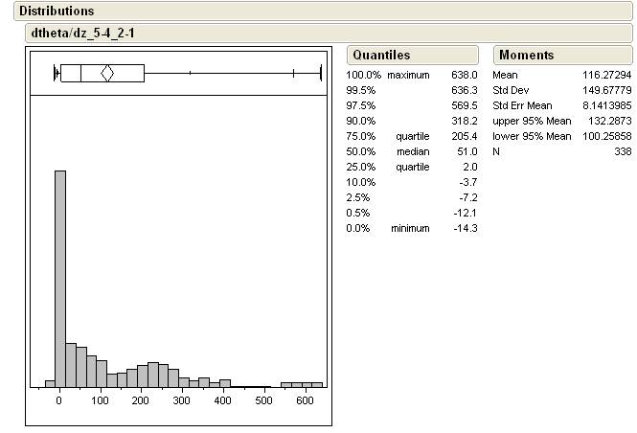
Task: Click the mean diamond in the box plot
Action: click(x=107, y=73)
